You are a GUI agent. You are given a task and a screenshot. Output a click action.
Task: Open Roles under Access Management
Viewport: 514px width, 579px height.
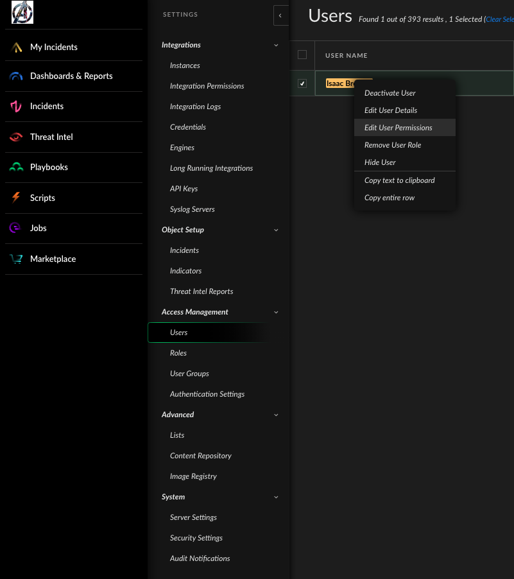point(178,353)
